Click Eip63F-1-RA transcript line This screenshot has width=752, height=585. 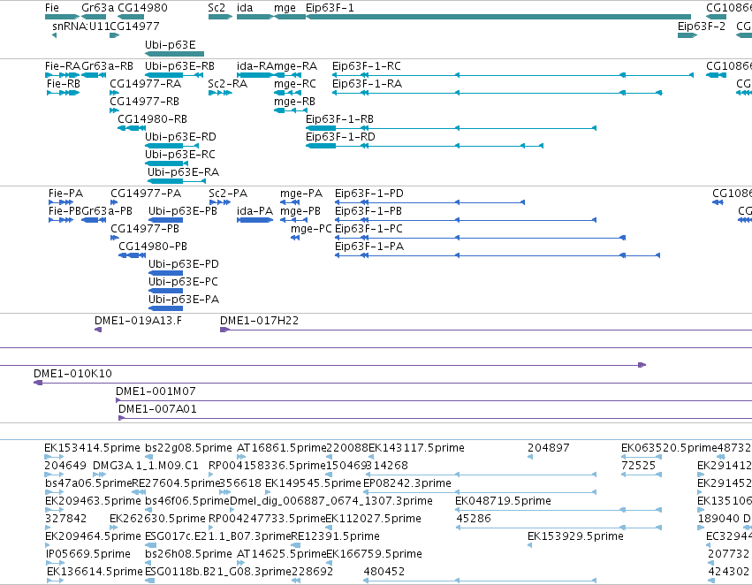(x=498, y=93)
